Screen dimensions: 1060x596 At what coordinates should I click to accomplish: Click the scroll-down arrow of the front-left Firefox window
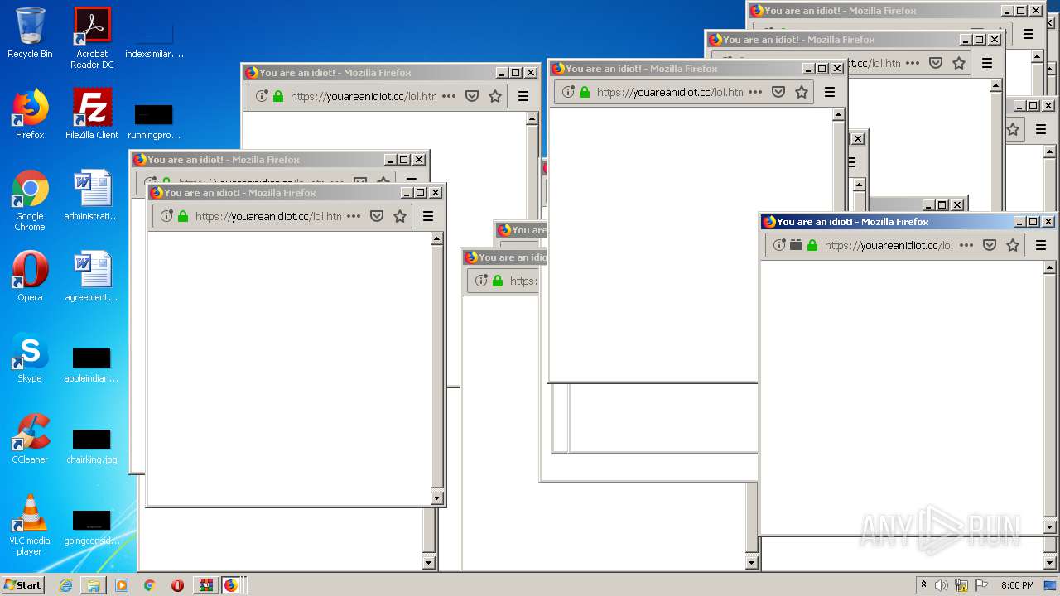tap(437, 498)
